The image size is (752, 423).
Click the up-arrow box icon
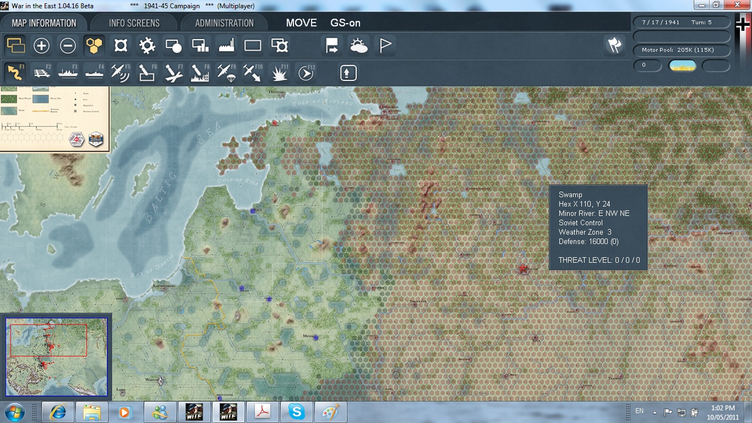(x=348, y=73)
